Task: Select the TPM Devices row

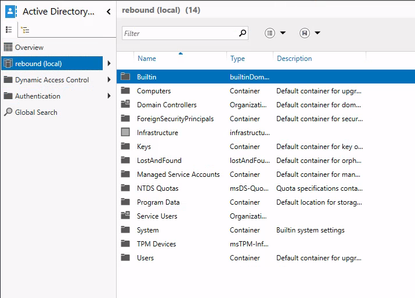Action: pos(266,244)
